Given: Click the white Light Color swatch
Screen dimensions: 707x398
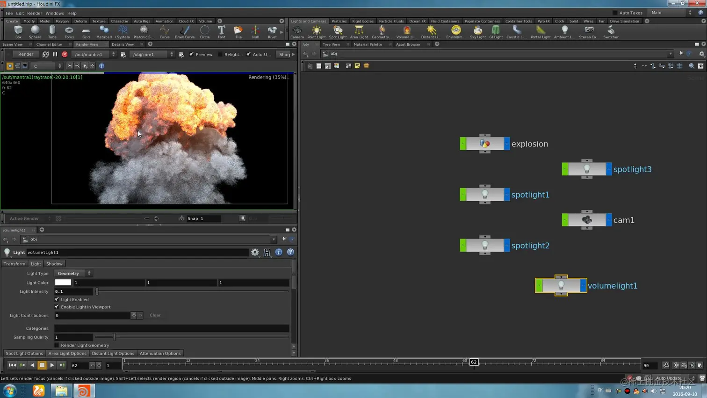Looking at the screenshot, I should pos(63,282).
